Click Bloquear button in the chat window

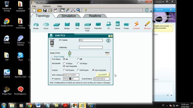click(x=160, y=10)
